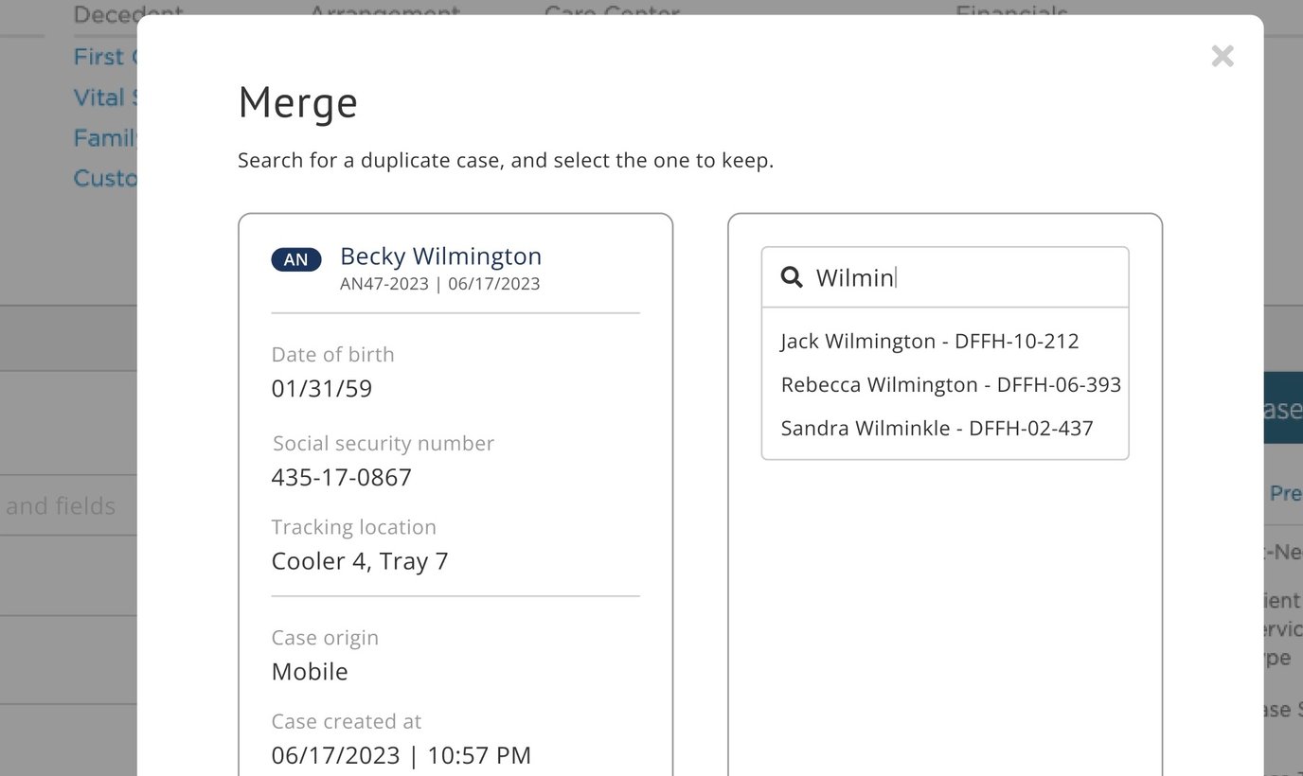Image resolution: width=1303 pixels, height=776 pixels.
Task: Close the Merge dialog with the X
Action: pos(1222,57)
